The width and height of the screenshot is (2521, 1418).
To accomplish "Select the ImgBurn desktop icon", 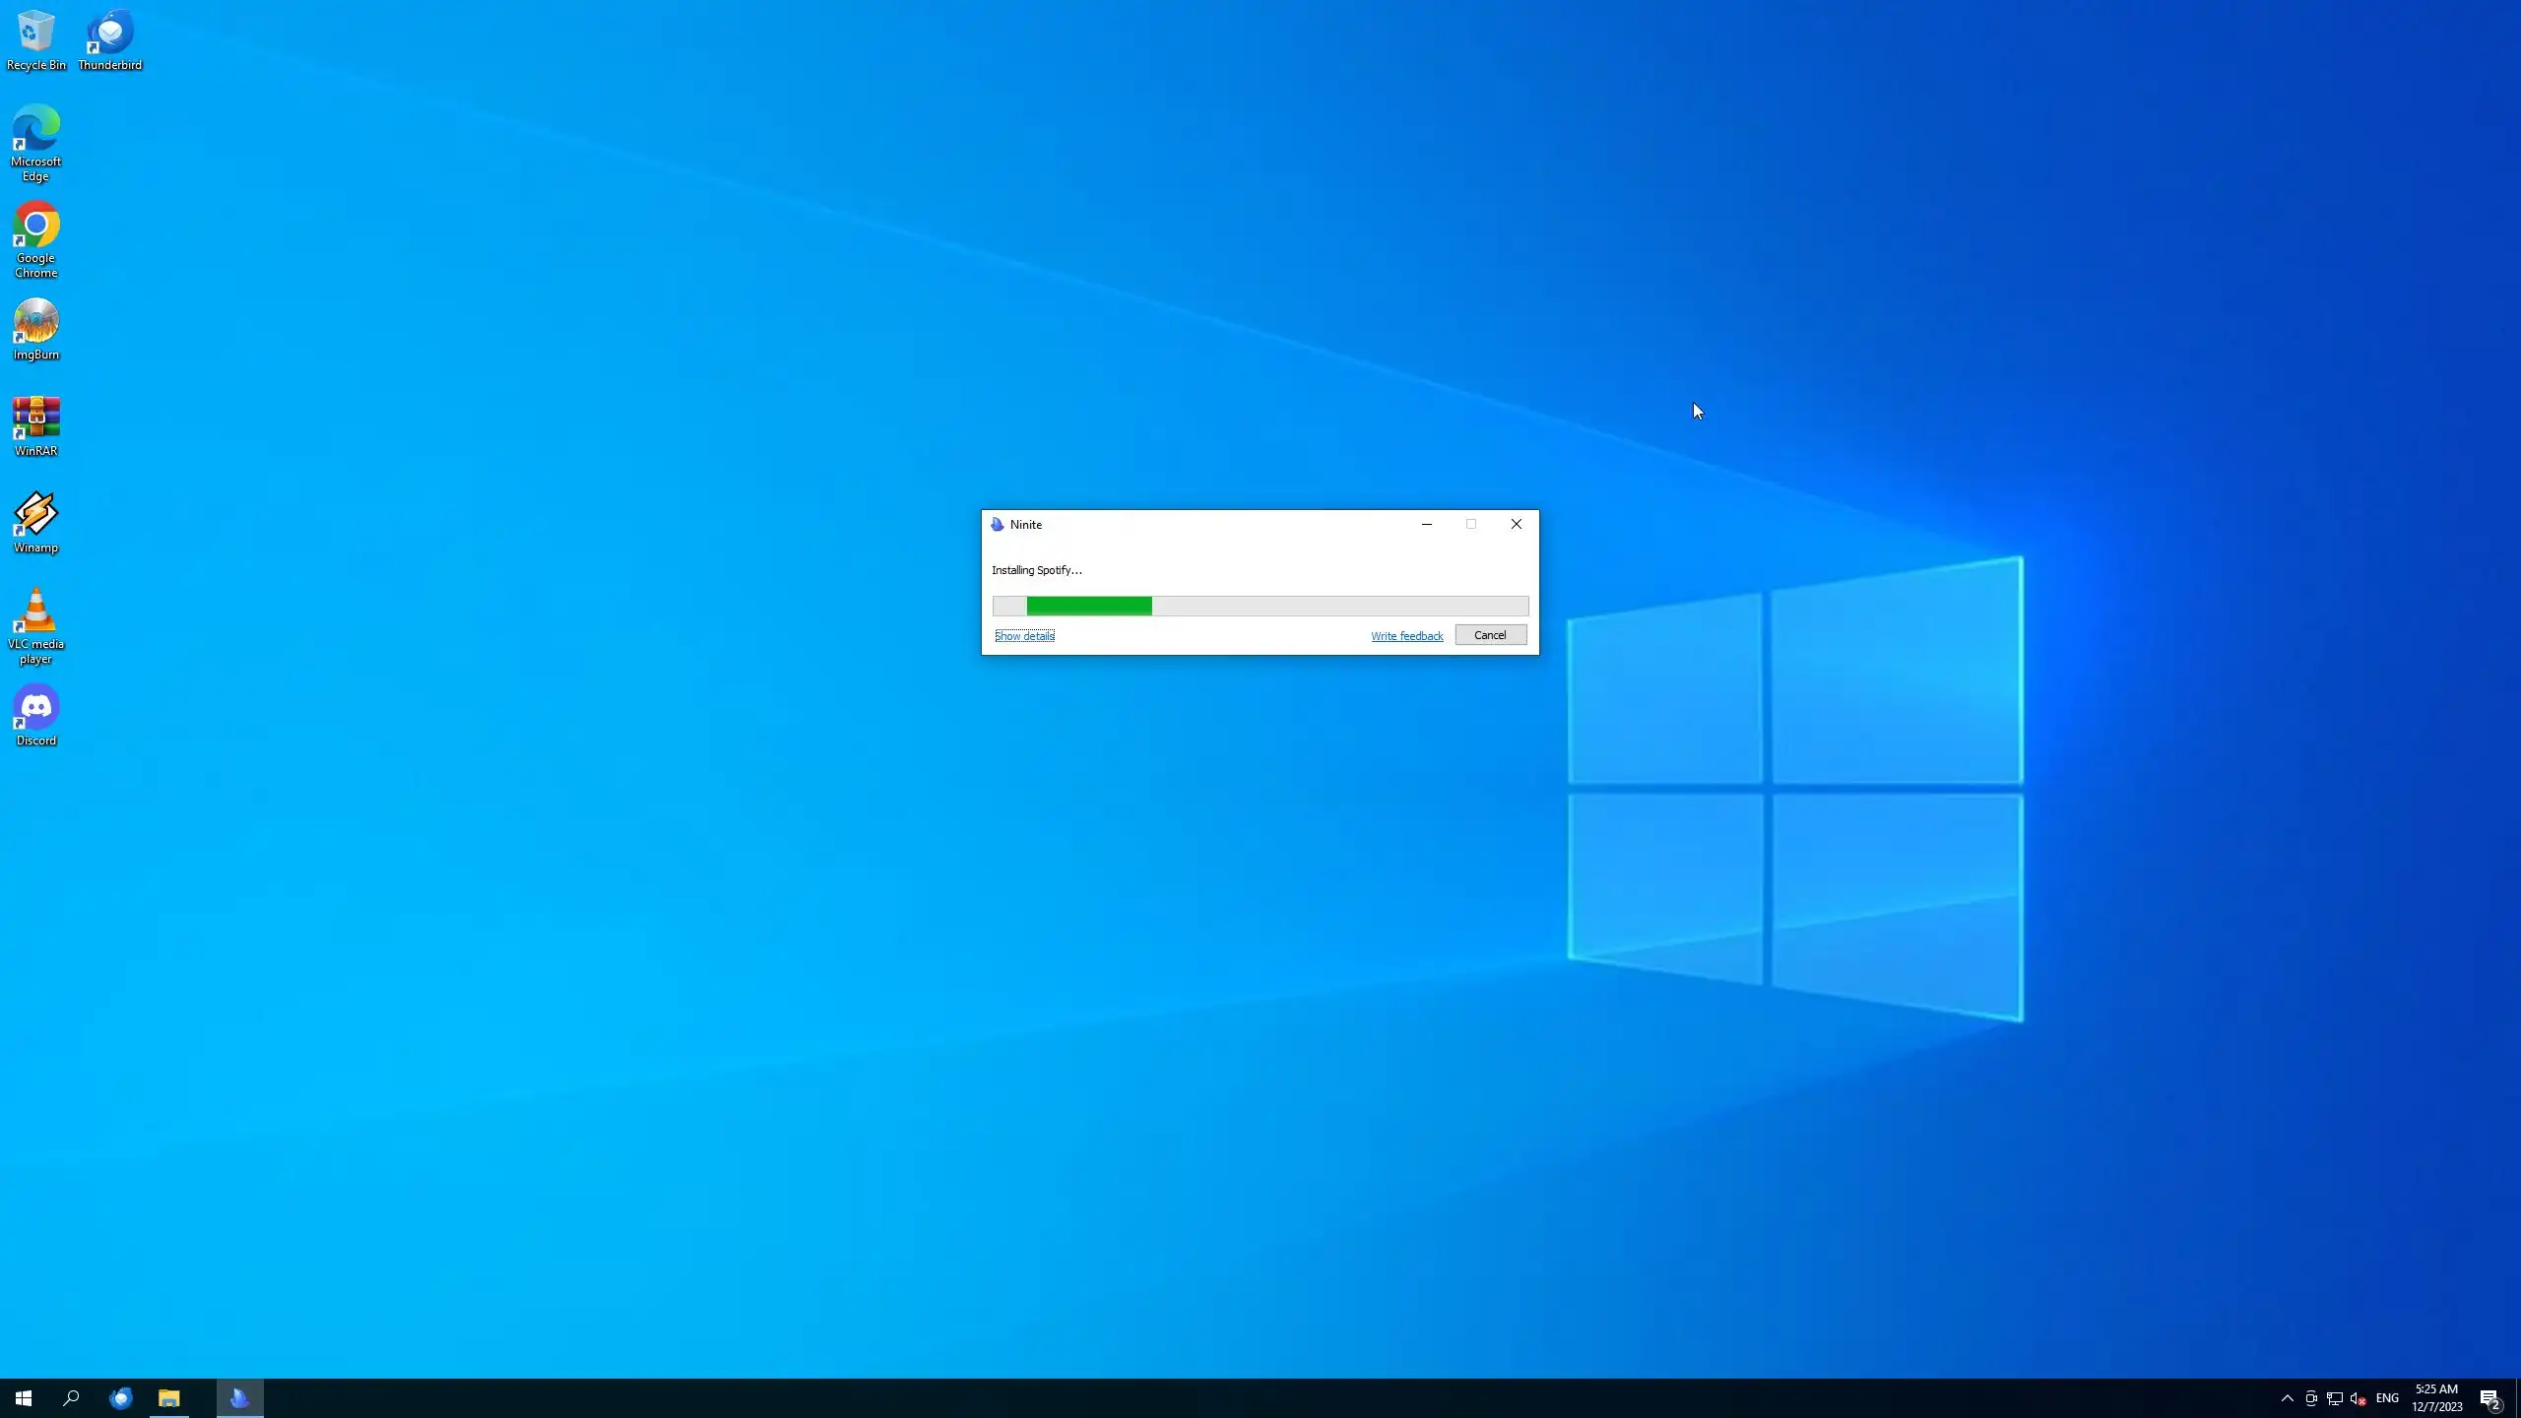I will (35, 329).
